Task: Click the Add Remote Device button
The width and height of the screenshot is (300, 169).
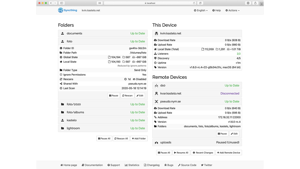Action: (229, 153)
